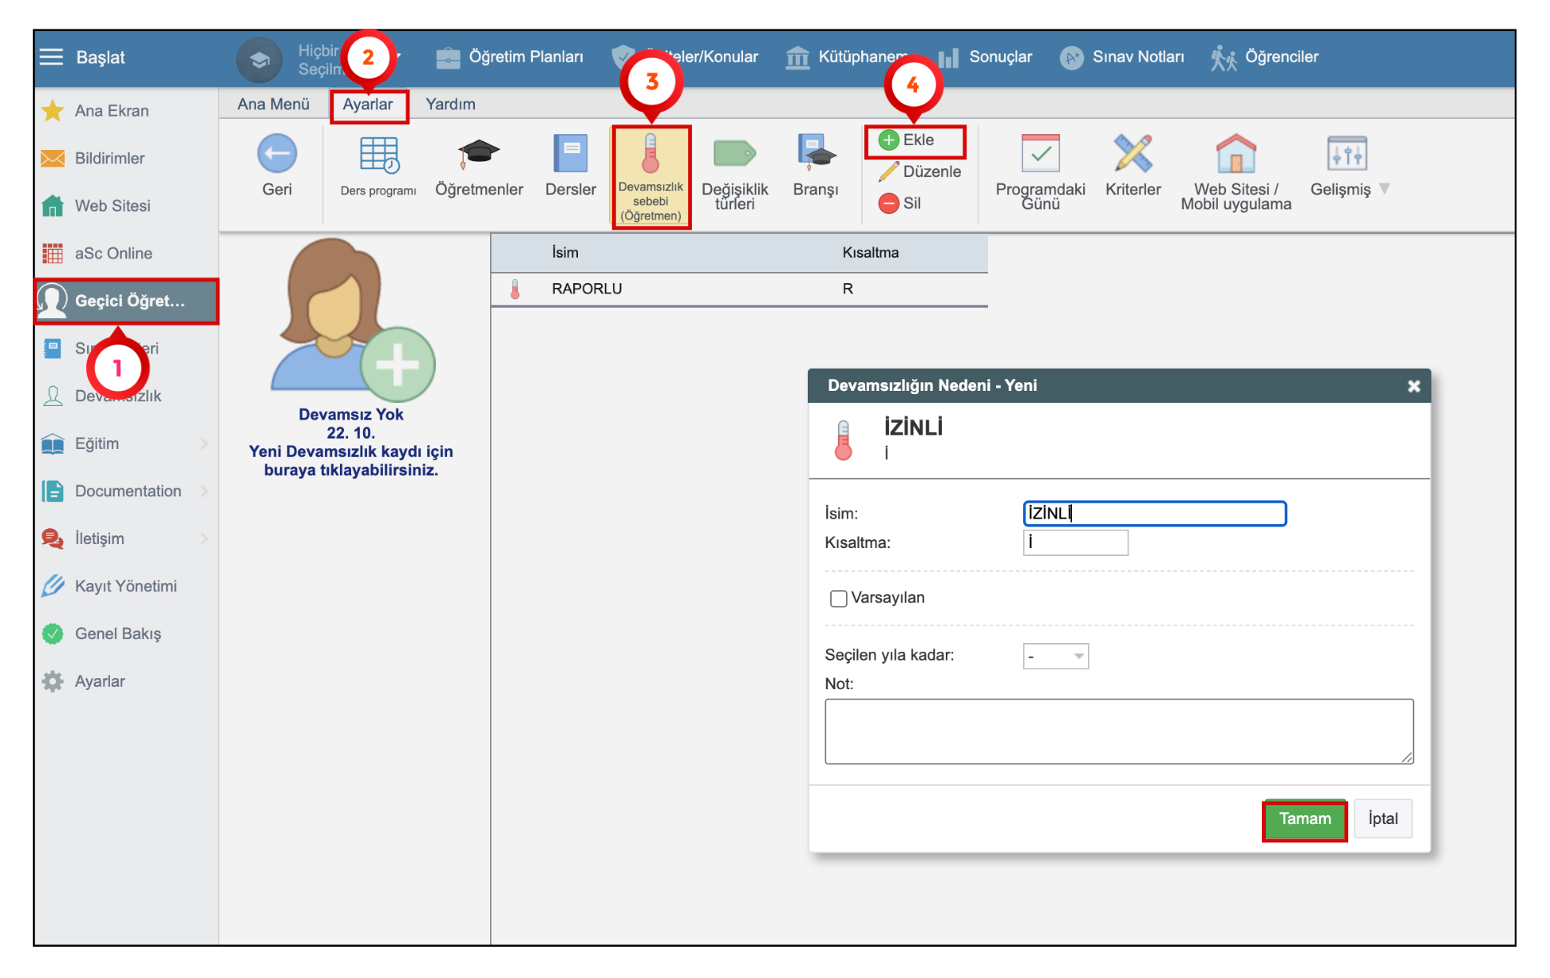Open the Seçilen yıla kadar dropdown
Viewport: 1550px width, 978px height.
tap(1055, 656)
